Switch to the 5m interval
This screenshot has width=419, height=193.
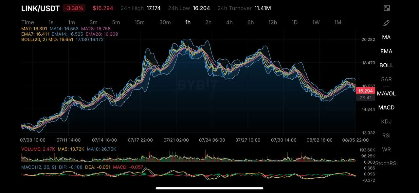click(x=116, y=22)
